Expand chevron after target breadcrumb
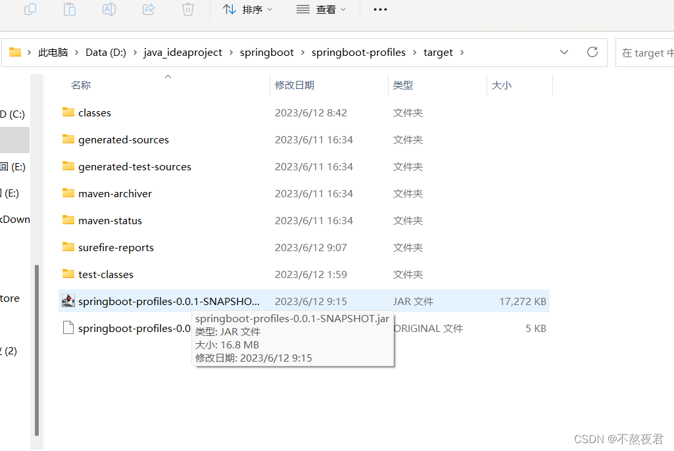 click(x=462, y=53)
